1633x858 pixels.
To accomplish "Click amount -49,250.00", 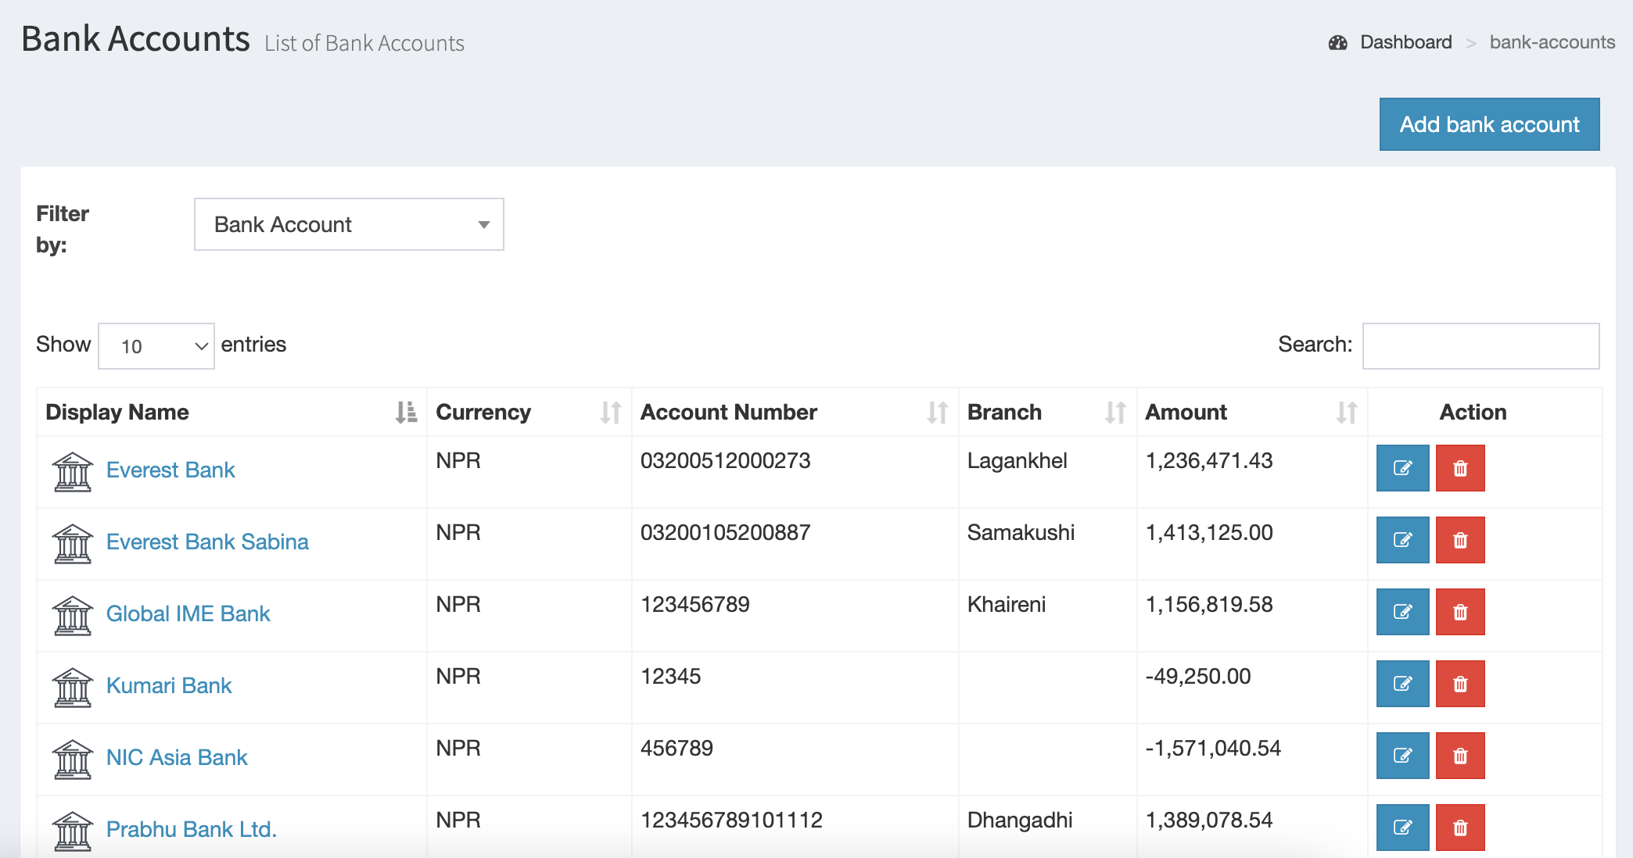I will click(1198, 676).
